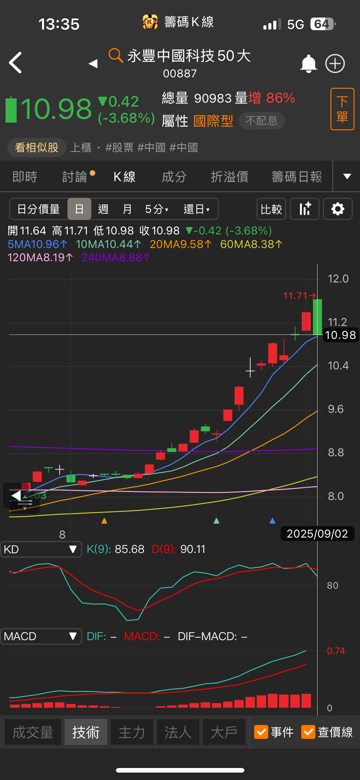Tap the back arrow icon
Image resolution: width=360 pixels, height=780 pixels.
coord(16,63)
